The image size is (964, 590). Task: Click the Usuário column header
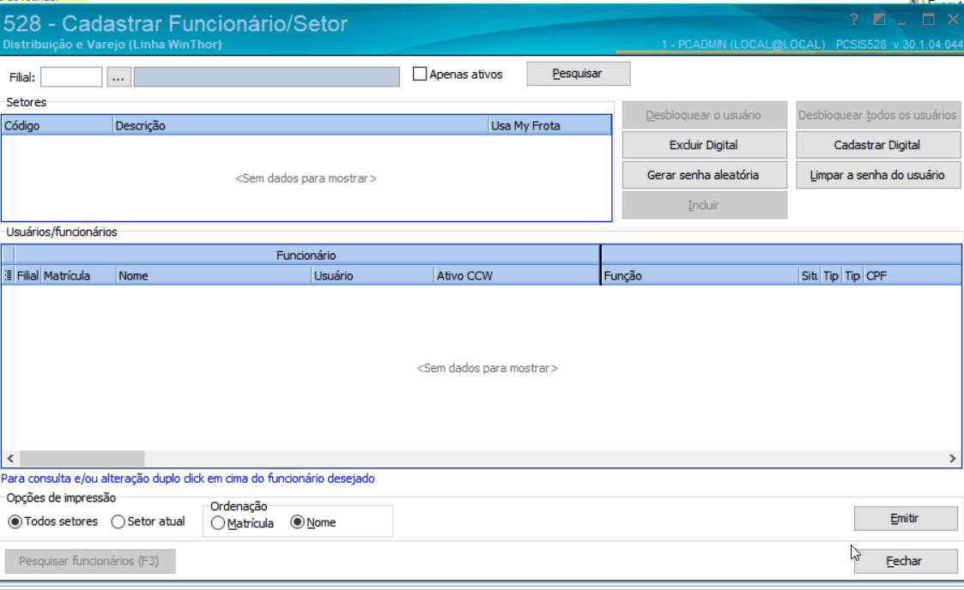tap(373, 275)
